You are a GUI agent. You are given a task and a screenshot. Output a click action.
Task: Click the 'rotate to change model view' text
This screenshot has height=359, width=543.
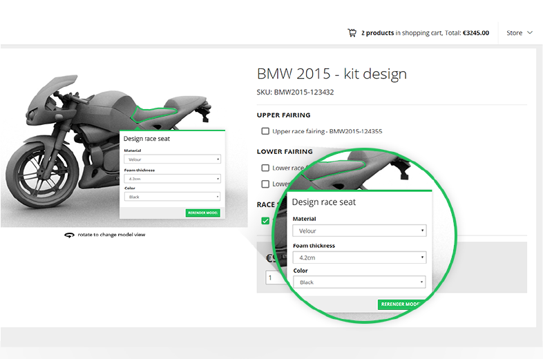pyautogui.click(x=111, y=235)
